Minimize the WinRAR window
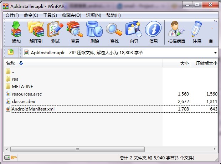 coord(187,5)
